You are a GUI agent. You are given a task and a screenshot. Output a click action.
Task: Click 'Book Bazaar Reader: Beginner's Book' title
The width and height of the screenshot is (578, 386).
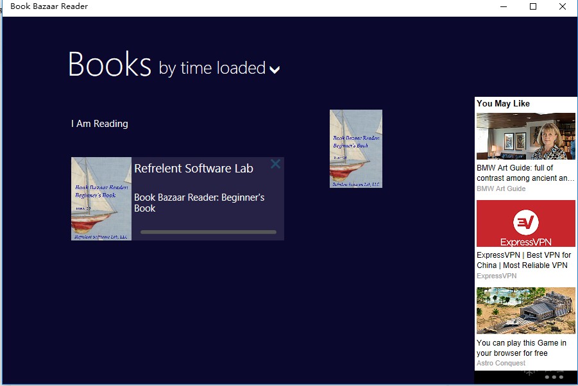pyautogui.click(x=199, y=203)
